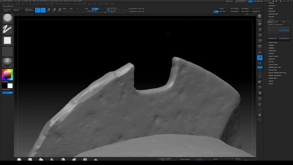Toggle Solo mode on right shelf
The image size is (293, 165).
pos(260,115)
